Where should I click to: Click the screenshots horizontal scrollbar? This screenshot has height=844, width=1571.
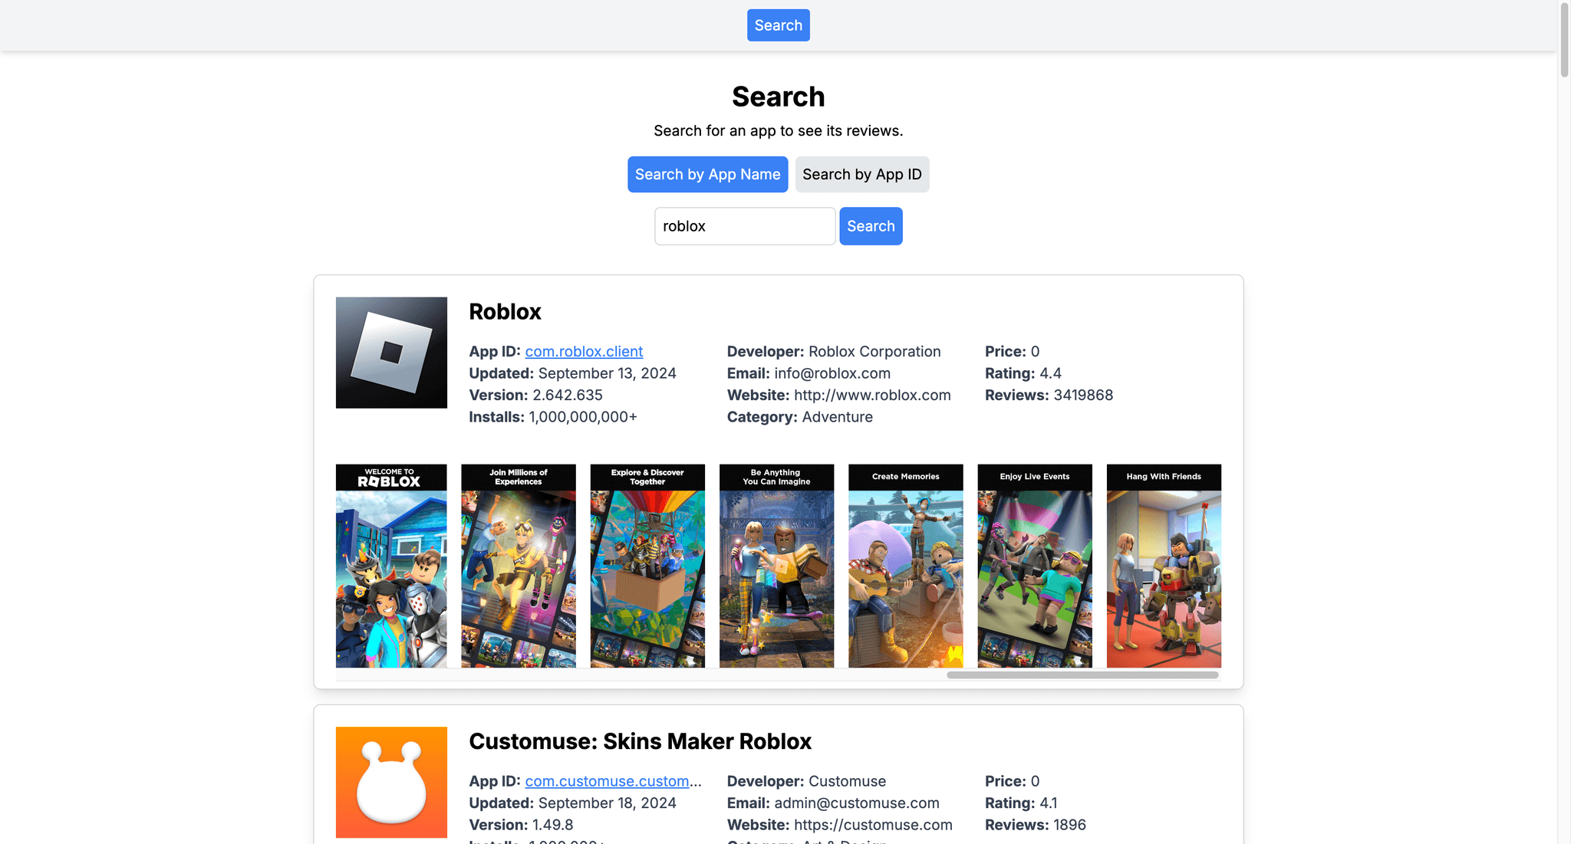(1082, 675)
